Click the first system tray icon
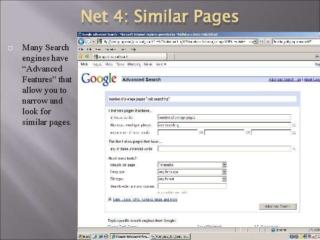The image size is (320, 240). coord(292,236)
